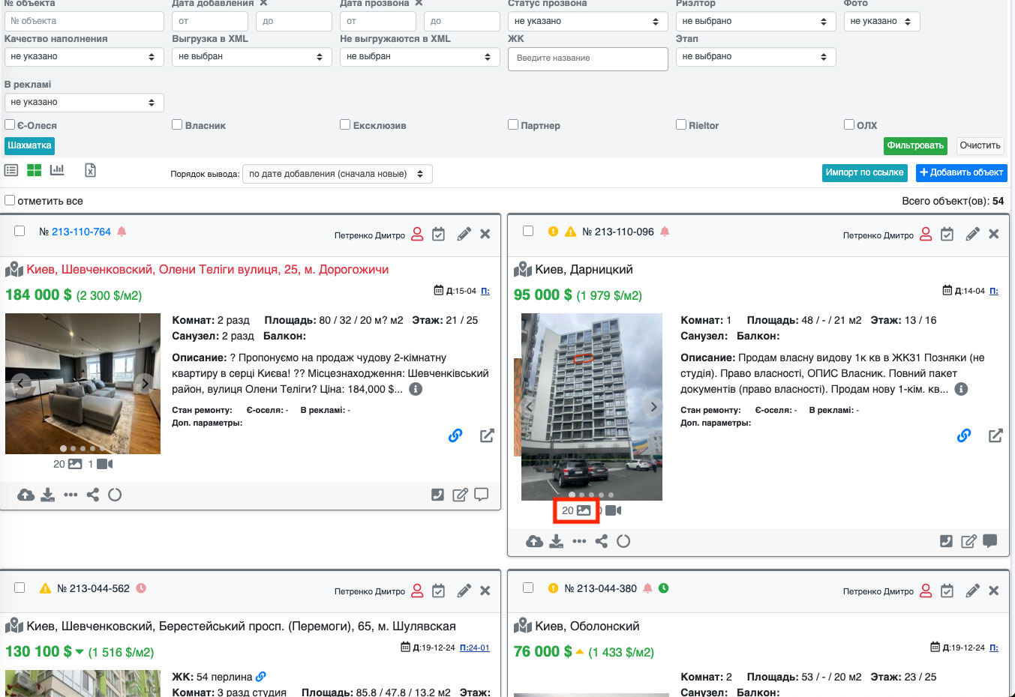Open the 'Порядок вывода' sort dropdown
Screen dimensions: 1015x697
[x=337, y=174]
